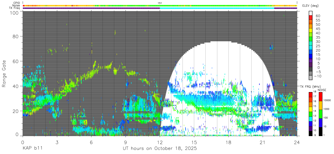This screenshot has width=334, height=154.
Task: Click the purple segment of the TX Freq strip
Action: coord(91,8)
